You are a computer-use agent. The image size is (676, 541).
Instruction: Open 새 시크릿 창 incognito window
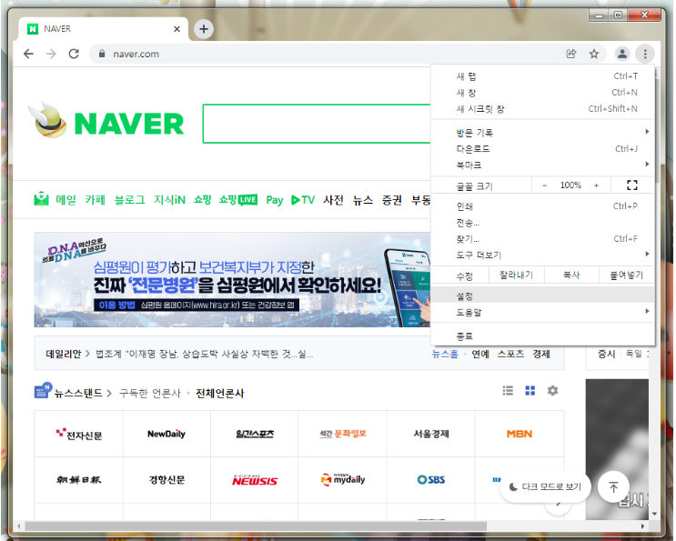pos(542,109)
